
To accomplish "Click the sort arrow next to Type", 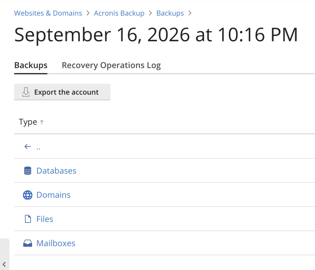I will pyautogui.click(x=42, y=122).
